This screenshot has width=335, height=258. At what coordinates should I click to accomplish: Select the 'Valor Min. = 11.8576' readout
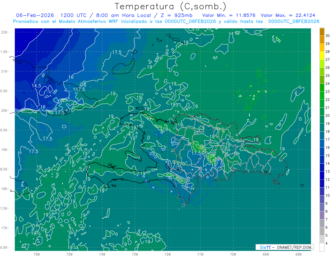pyautogui.click(x=229, y=16)
